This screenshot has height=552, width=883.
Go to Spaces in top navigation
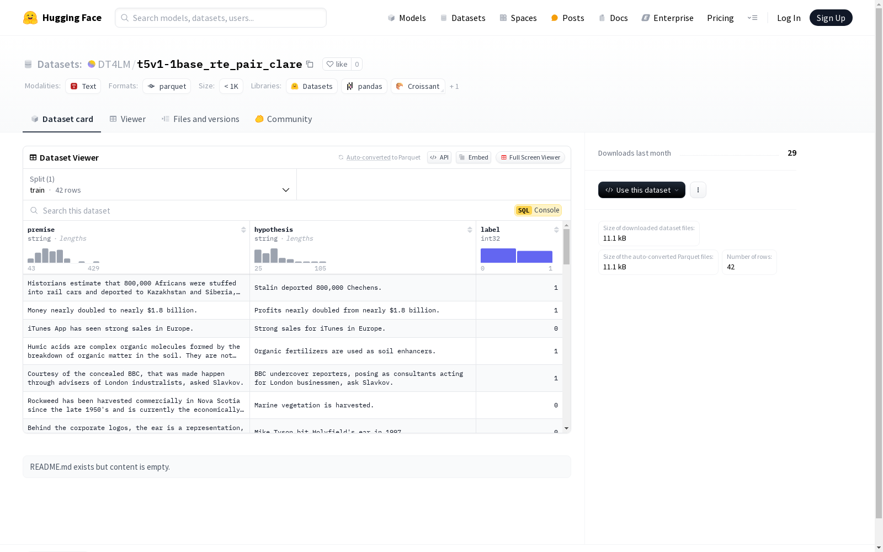point(518,18)
